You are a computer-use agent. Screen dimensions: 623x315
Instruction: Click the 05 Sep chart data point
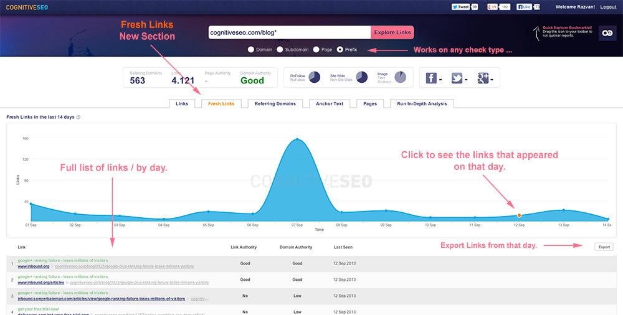(x=208, y=212)
